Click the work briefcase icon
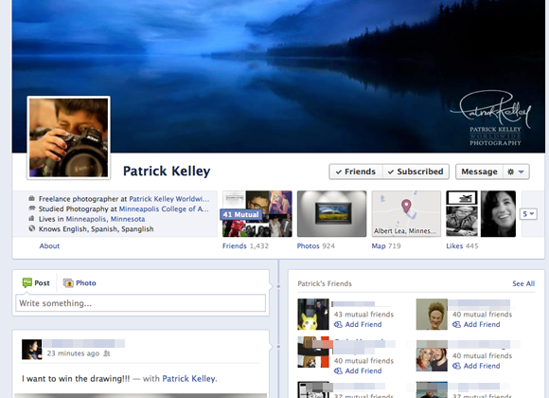 [31, 198]
